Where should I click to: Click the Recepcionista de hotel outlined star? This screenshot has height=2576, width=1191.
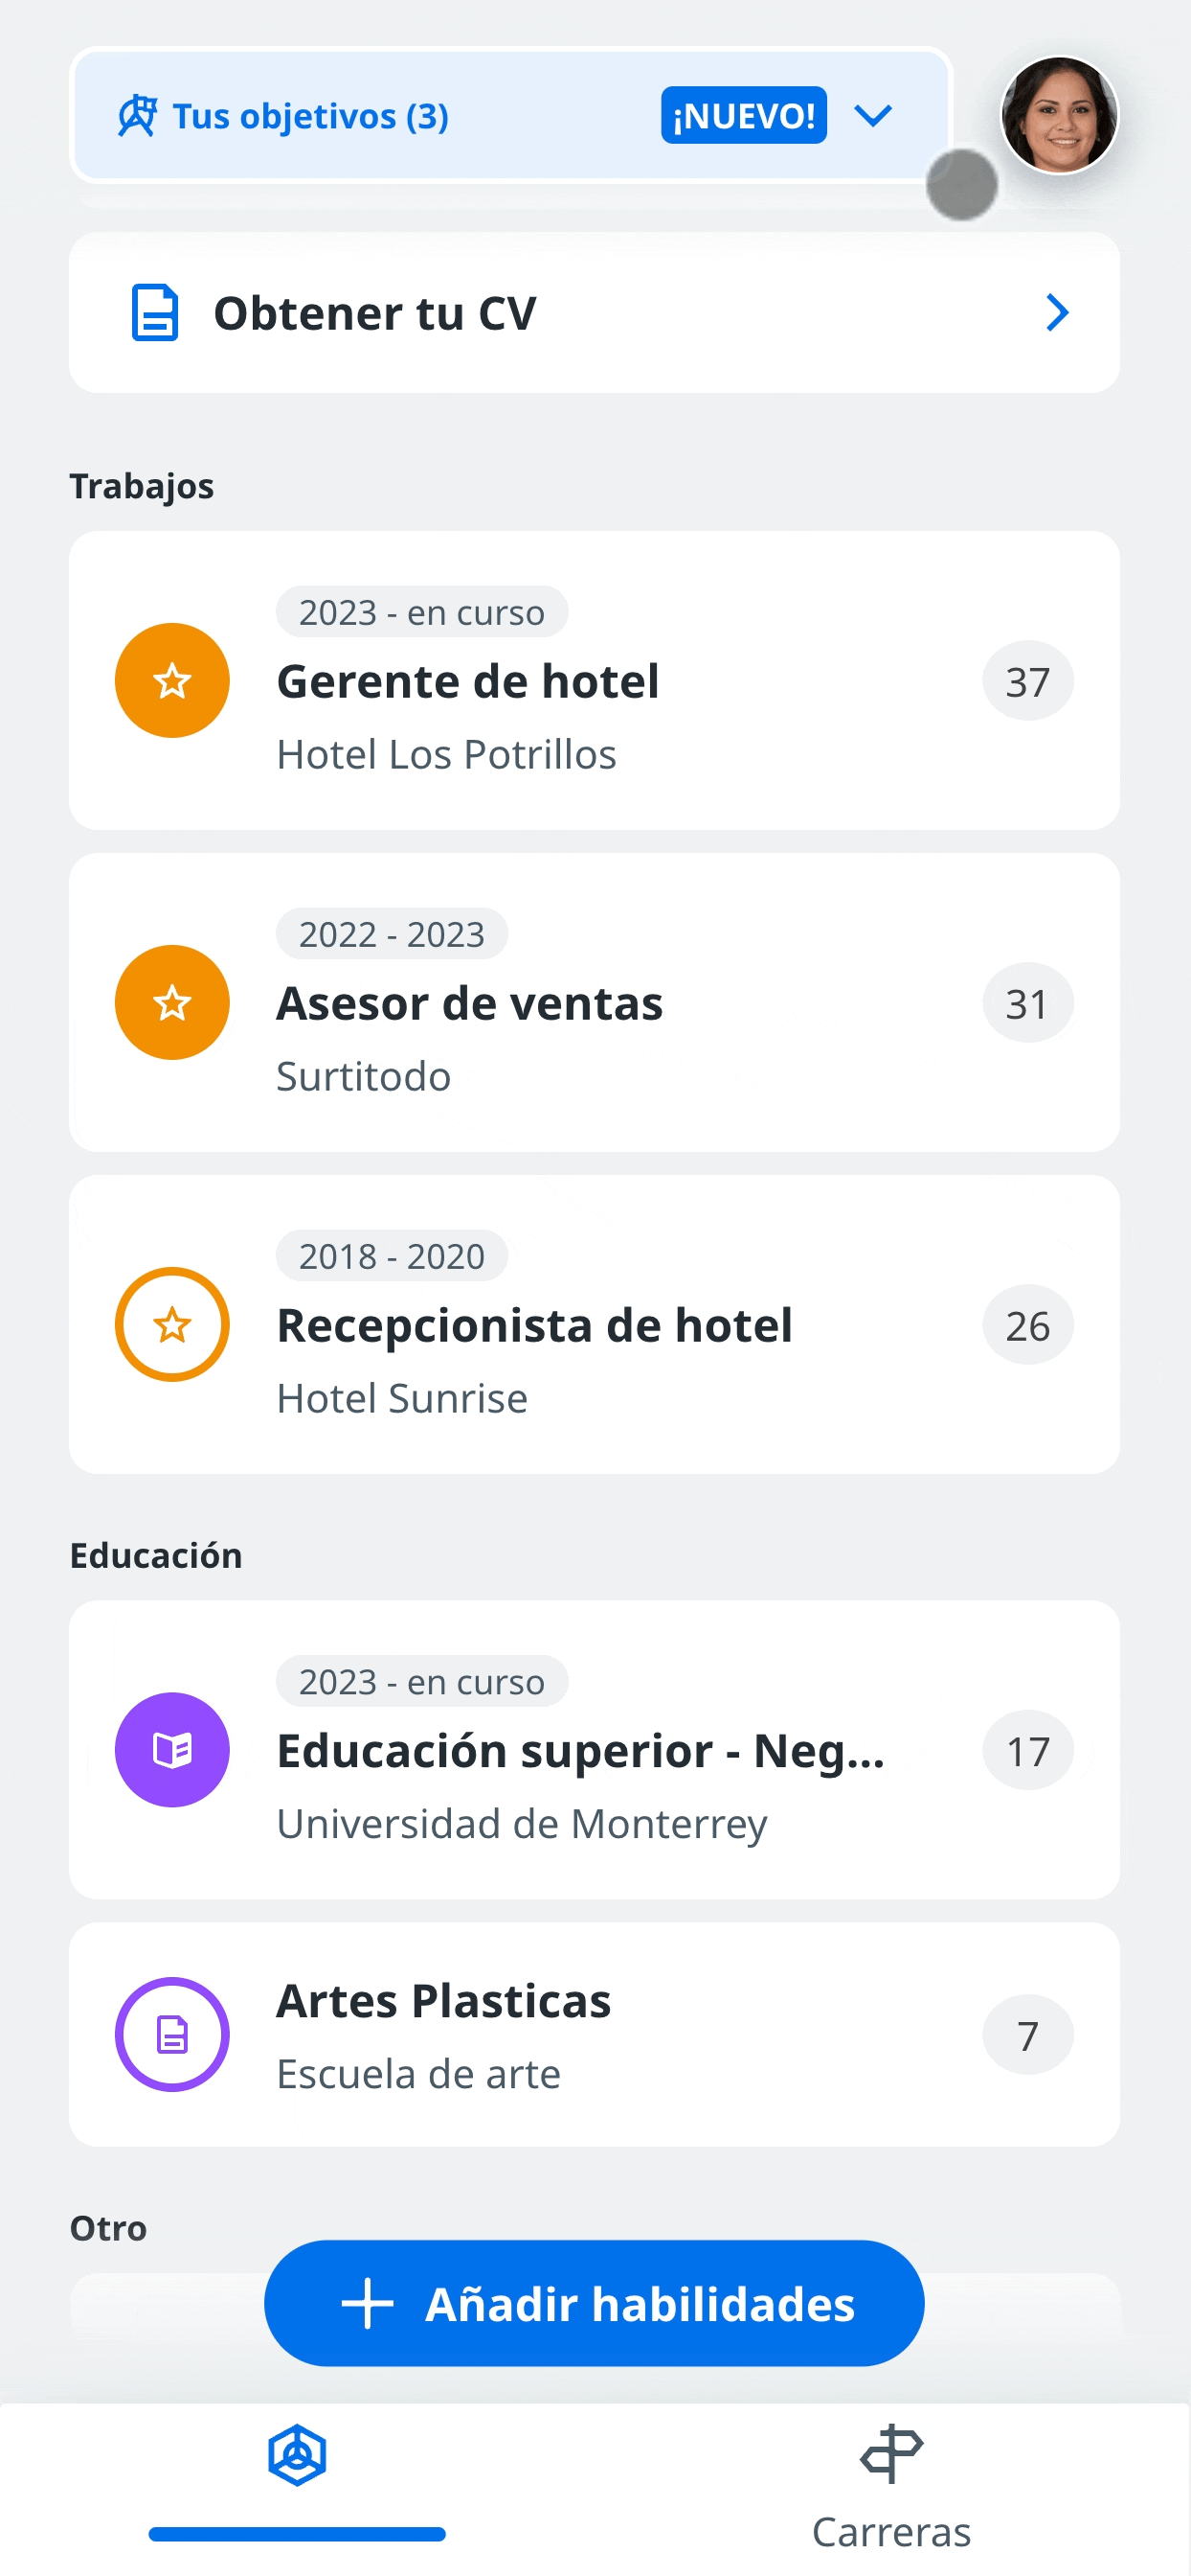pyautogui.click(x=172, y=1325)
